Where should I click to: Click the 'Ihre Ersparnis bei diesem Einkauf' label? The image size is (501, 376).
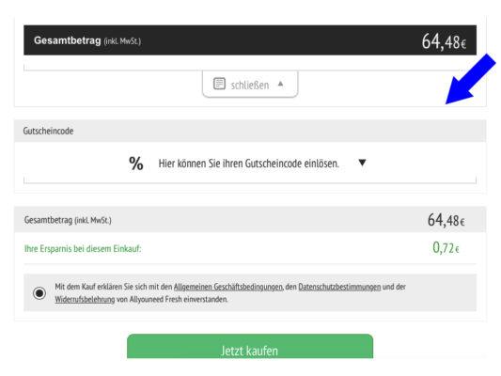[83, 249]
